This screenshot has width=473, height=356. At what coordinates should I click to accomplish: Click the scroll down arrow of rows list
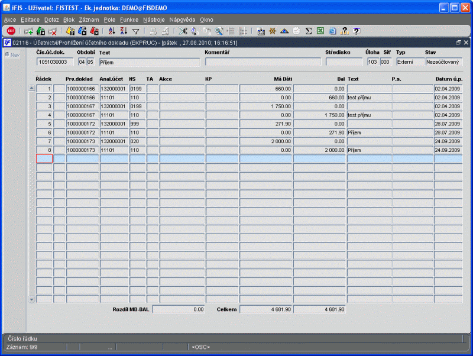point(32,299)
